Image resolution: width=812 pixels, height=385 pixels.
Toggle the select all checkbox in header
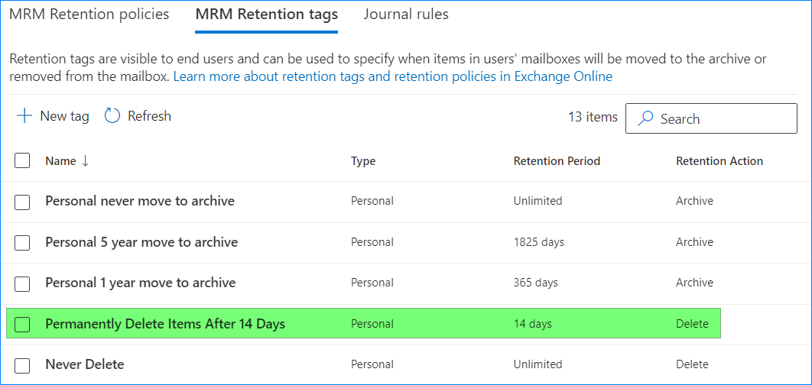(22, 160)
